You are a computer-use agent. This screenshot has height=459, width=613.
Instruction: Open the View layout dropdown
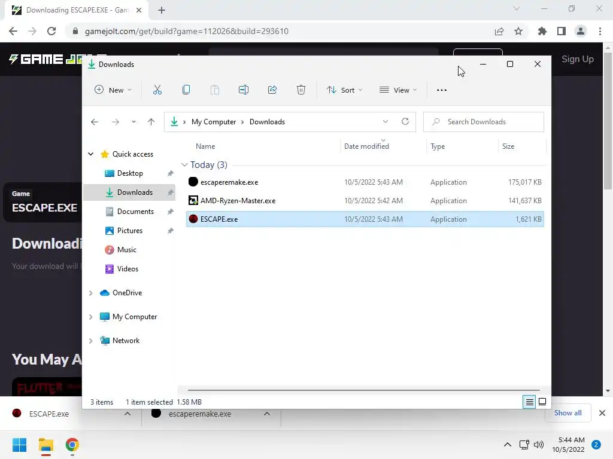(398, 90)
